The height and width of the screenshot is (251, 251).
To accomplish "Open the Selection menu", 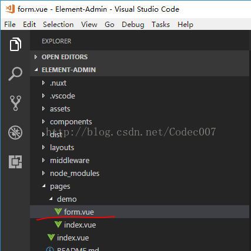I will (58, 25).
